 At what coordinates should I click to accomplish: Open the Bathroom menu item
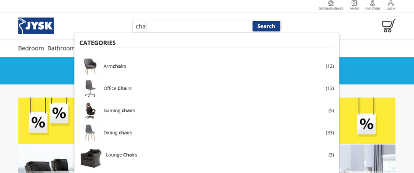(61, 48)
